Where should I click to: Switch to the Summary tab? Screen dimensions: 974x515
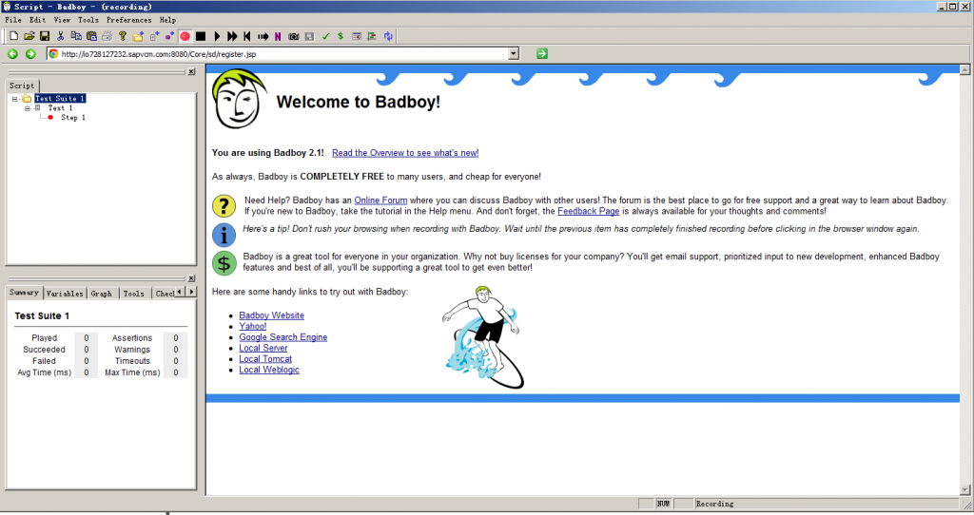tap(24, 293)
